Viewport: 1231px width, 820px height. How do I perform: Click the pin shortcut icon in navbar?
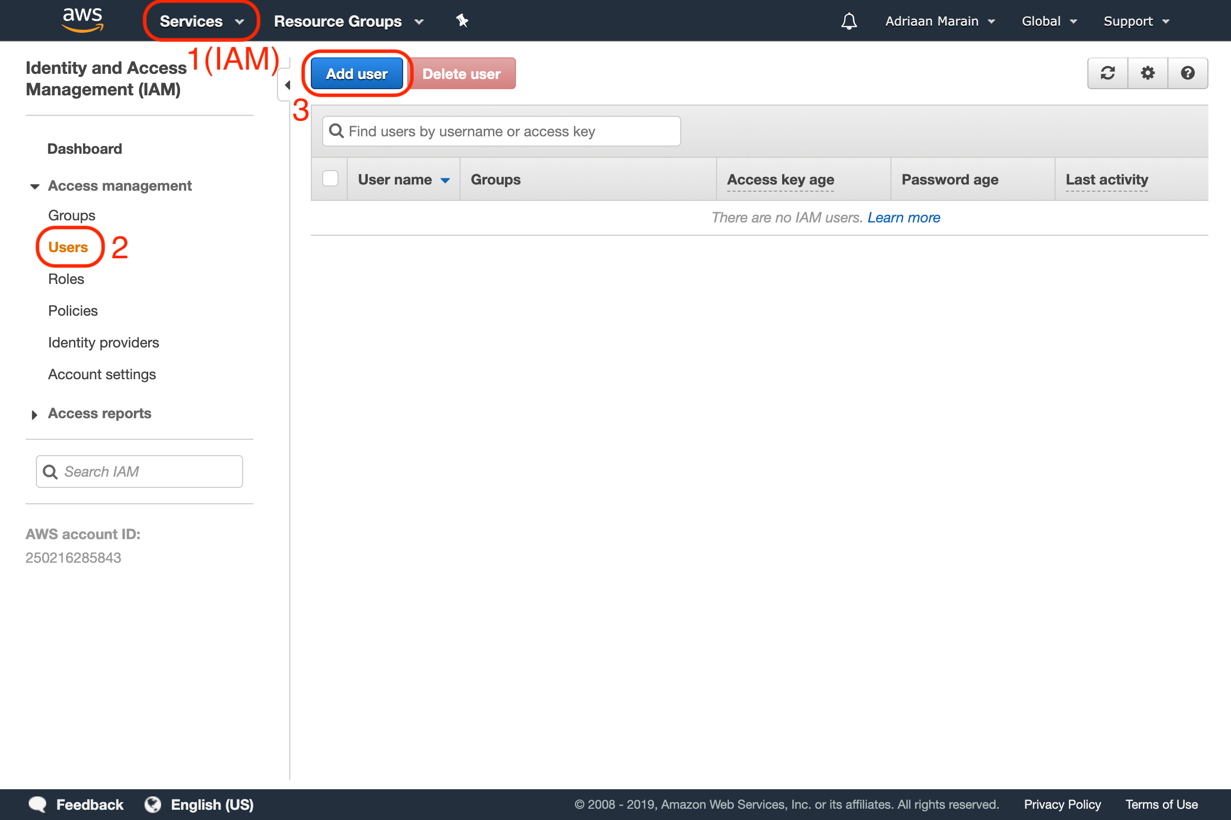pos(462,21)
